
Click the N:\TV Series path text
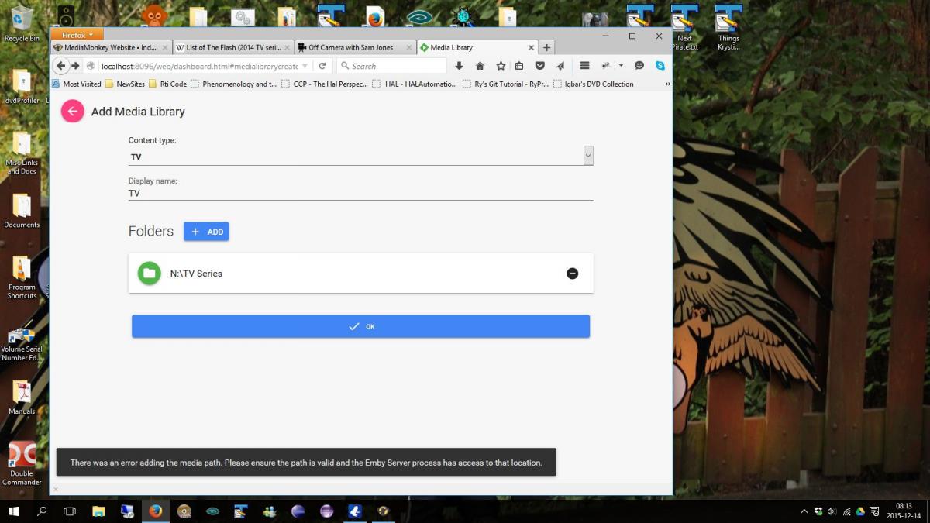tap(196, 274)
